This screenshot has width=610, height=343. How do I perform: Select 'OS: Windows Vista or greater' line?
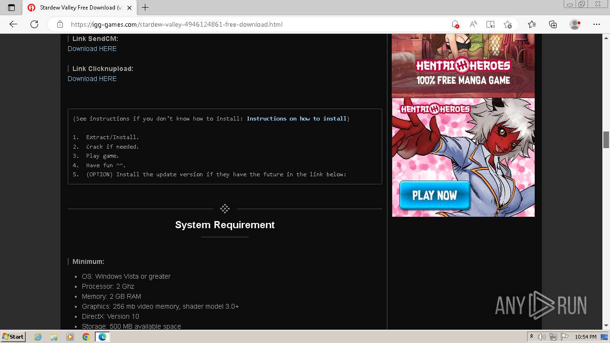(126, 276)
